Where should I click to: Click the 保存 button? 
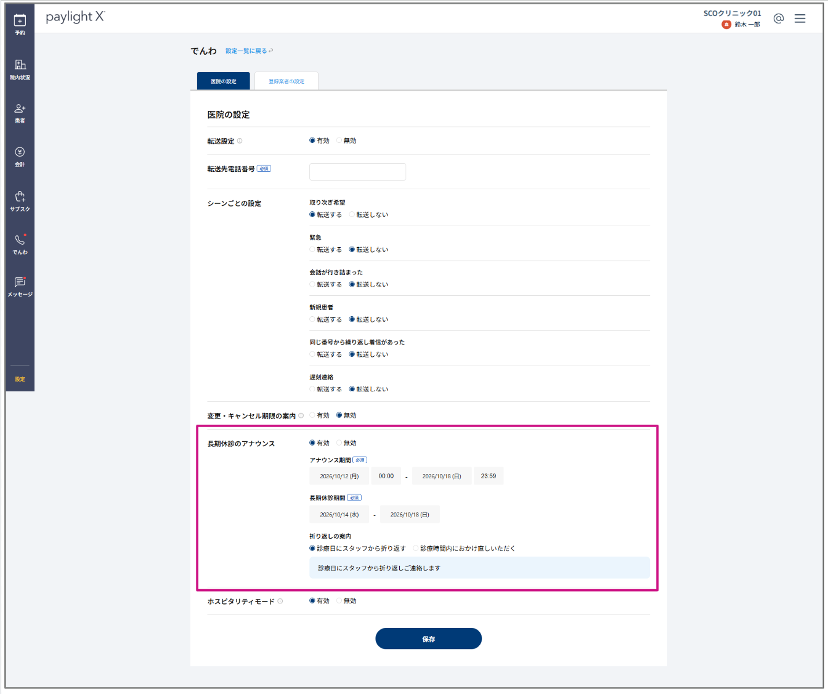point(429,639)
